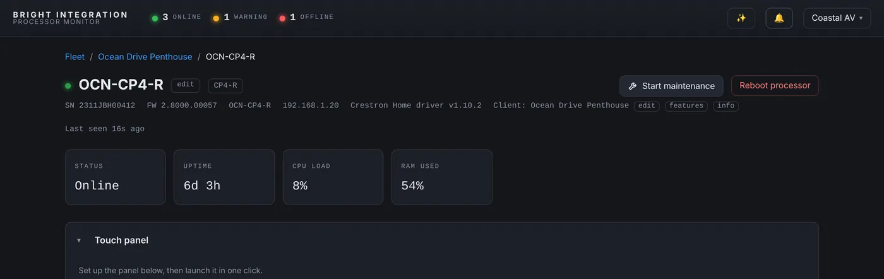Image resolution: width=884 pixels, height=279 pixels.
Task: Click the hostname OCN-CP4-R in the details row
Action: tap(250, 105)
